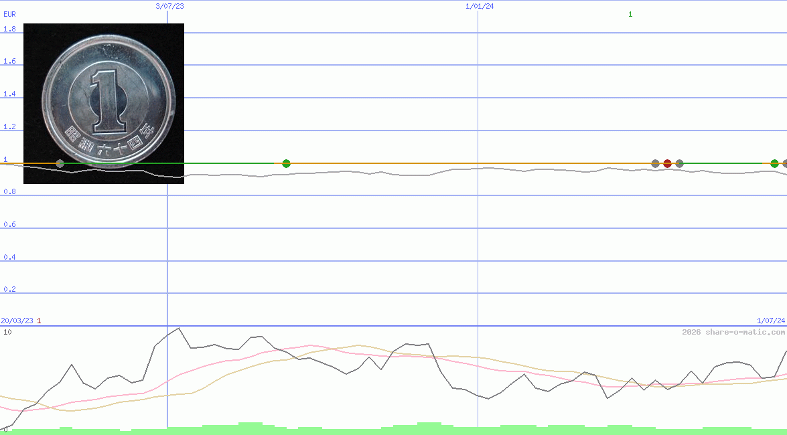Viewport: 787px width, 435px height.
Task: Click the green '1' annotation above the chart
Action: pyautogui.click(x=630, y=13)
